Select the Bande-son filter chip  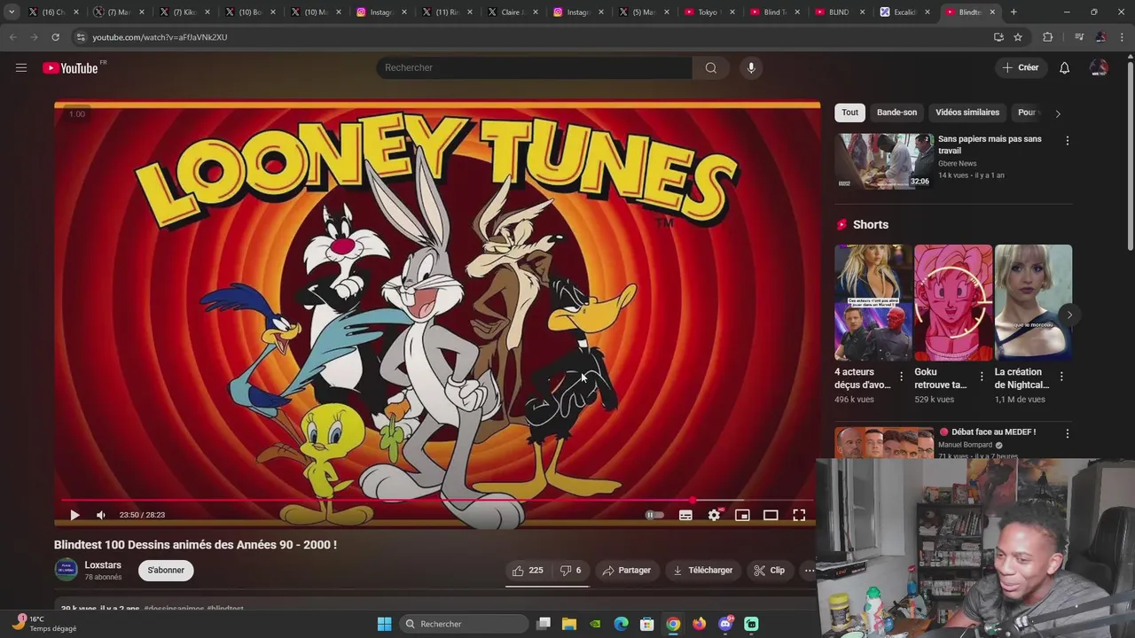[896, 113]
